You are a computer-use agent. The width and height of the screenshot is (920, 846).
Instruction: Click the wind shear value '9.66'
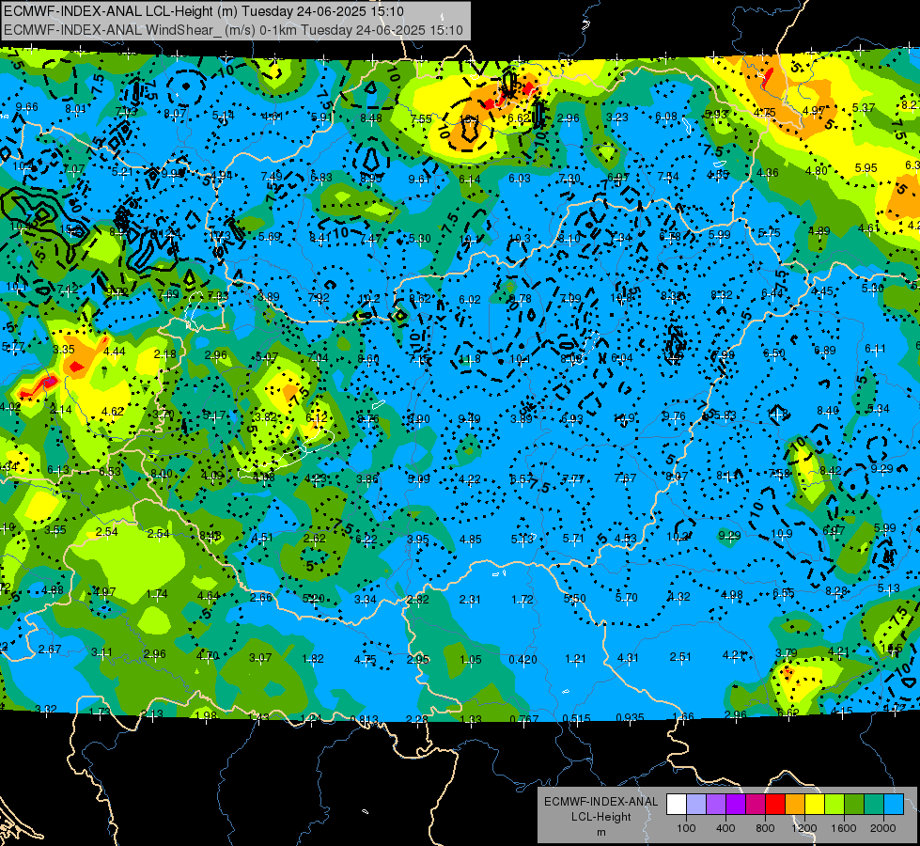[x=27, y=107]
